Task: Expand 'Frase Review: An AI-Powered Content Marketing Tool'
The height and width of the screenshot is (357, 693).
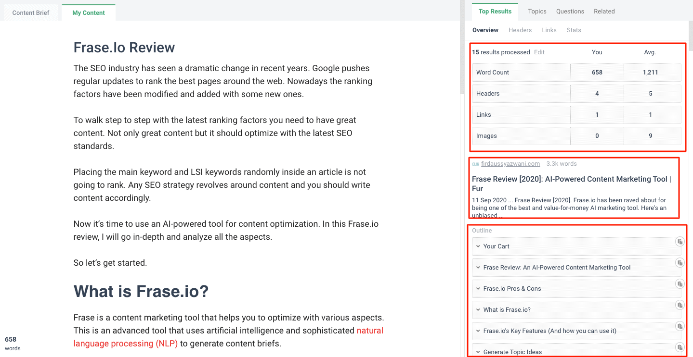Action: (x=478, y=267)
